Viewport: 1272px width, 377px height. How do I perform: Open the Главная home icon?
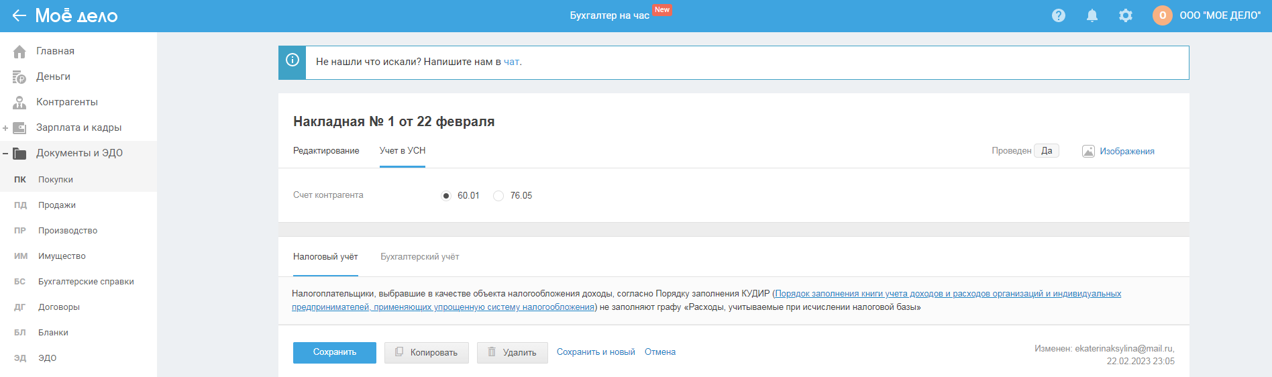point(19,52)
